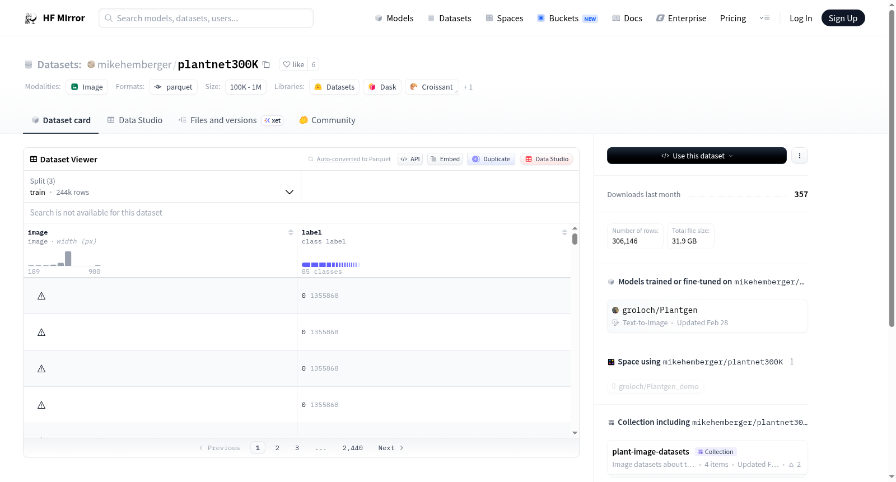This screenshot has height=482, width=896.
Task: Sort by the label column sort icon
Action: coord(564,232)
